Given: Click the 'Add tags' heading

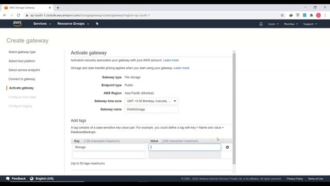Looking at the screenshot, I should (78, 120).
